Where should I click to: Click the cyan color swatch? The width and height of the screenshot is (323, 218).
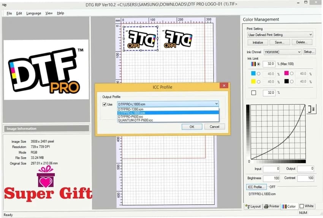pyautogui.click(x=253, y=73)
